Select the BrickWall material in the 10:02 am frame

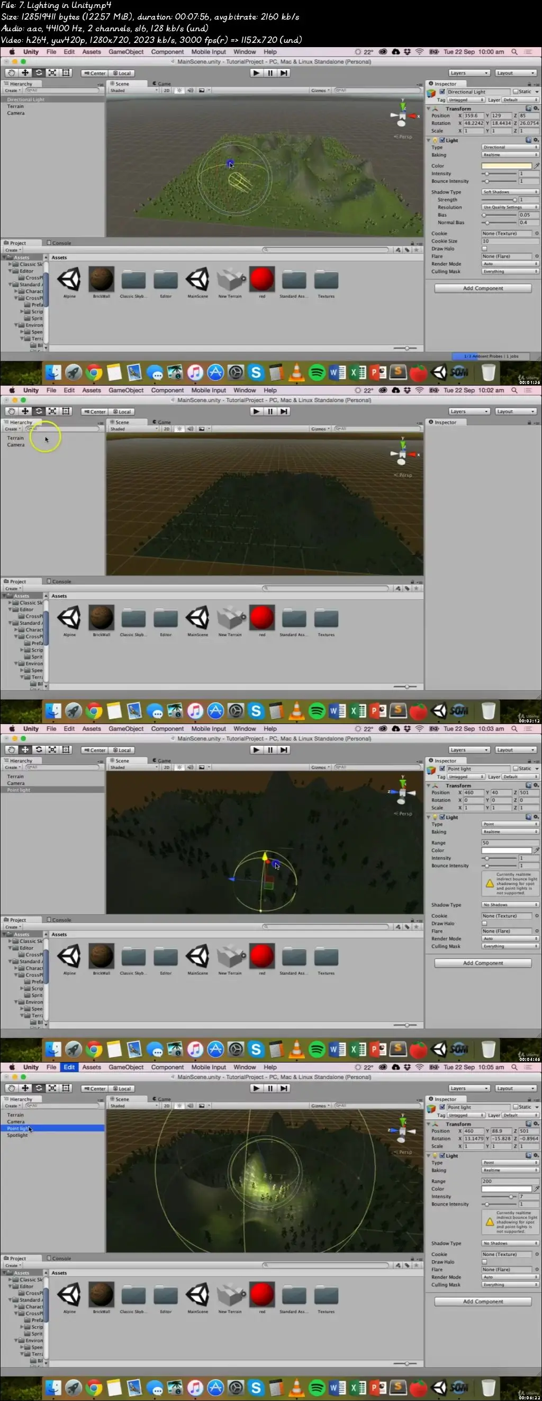pyautogui.click(x=101, y=621)
